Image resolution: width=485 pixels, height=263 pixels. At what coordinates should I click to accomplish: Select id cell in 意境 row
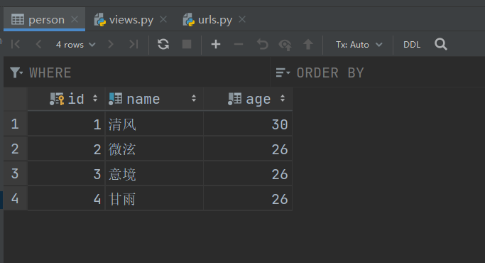click(x=66, y=173)
